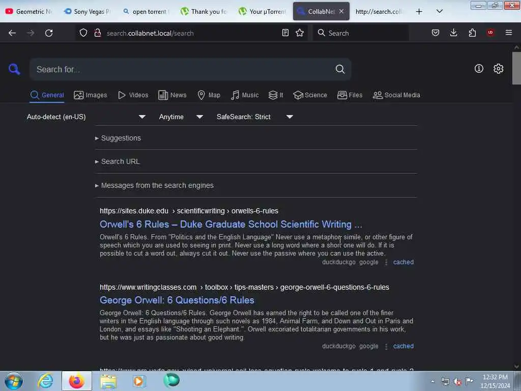The image size is (521, 391).
Task: Open the Anytime time range dropdown
Action: (181, 117)
